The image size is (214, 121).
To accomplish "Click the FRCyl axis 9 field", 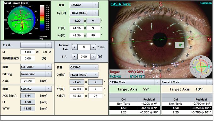I will (x=93, y=21).
